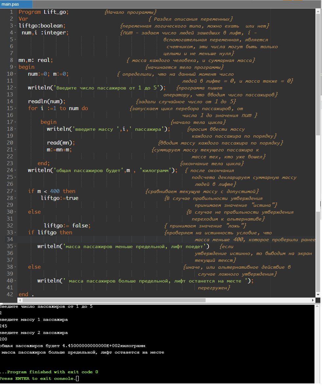The image size is (322, 389).
Task: Collapse the fold at line 24
Action: [15, 170]
